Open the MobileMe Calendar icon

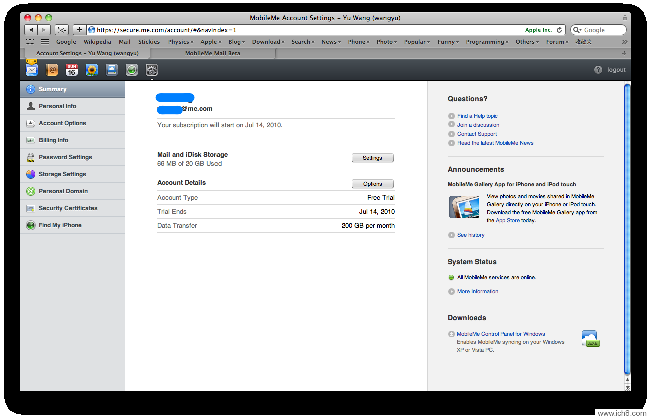click(72, 70)
